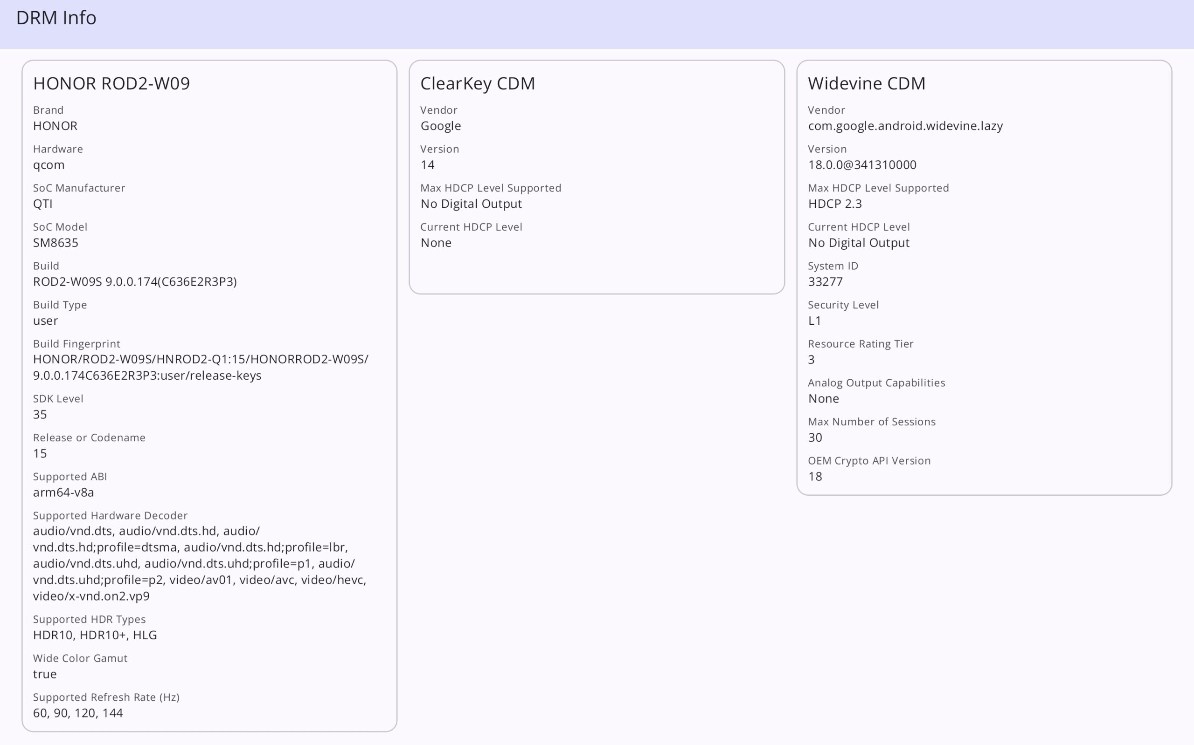Image resolution: width=1194 pixels, height=745 pixels.
Task: Select the Build Fingerprint value text
Action: (x=200, y=367)
